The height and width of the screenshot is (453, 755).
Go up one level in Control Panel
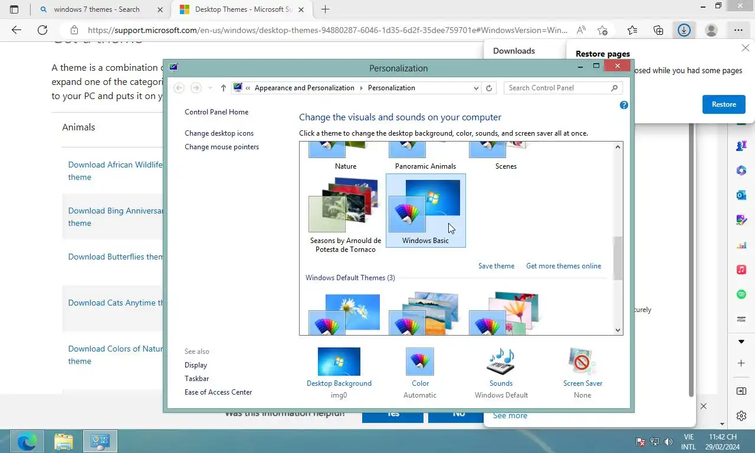223,88
